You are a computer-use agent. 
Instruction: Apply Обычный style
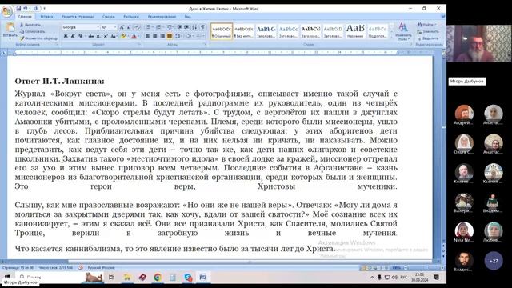pos(222,32)
